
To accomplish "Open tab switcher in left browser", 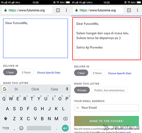I will click(58, 10).
